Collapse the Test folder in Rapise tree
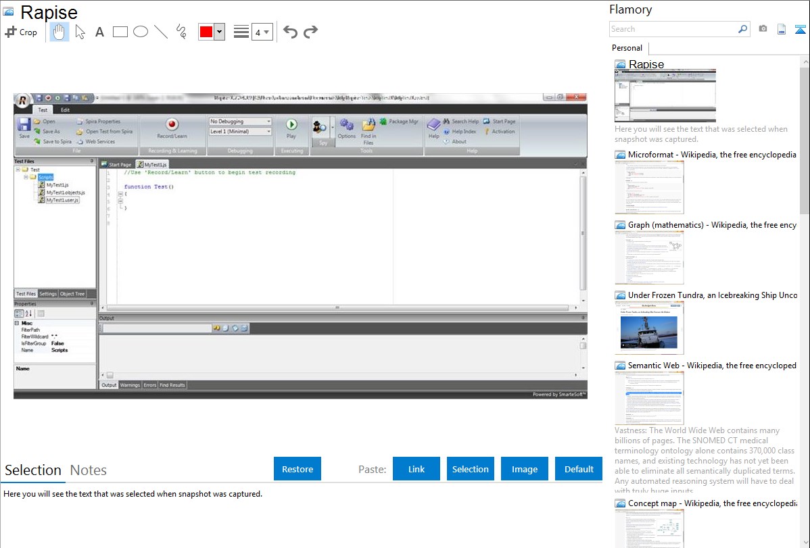Viewport: 810px width, 548px height. [18, 170]
